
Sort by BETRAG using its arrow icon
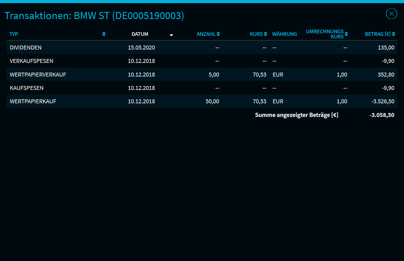click(x=393, y=34)
